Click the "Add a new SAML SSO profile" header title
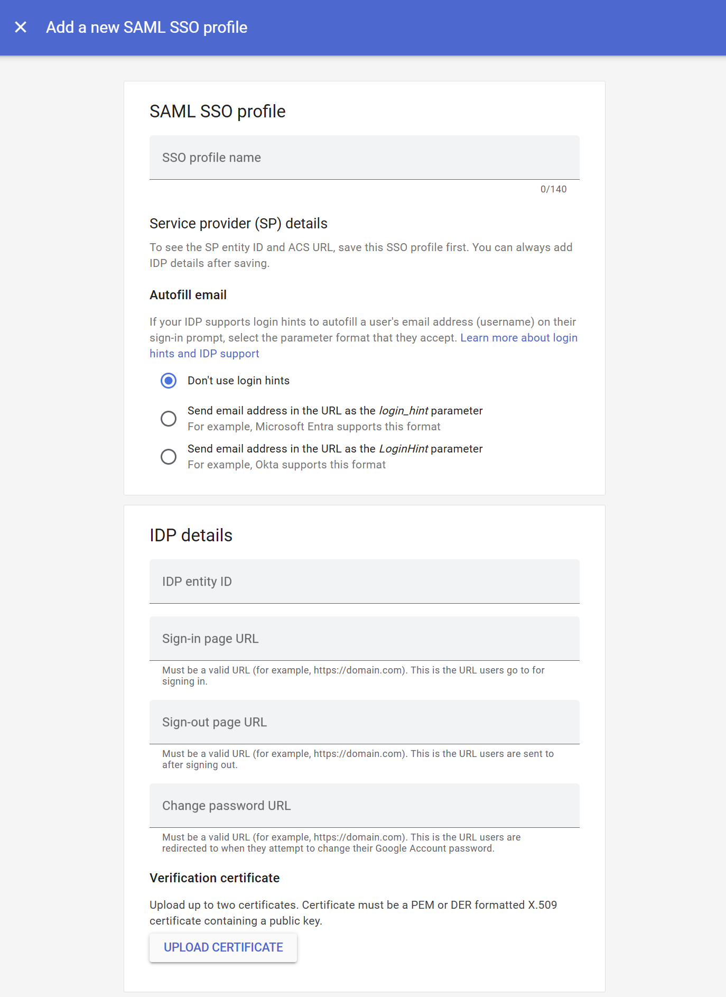Screen dimensions: 726x997 coord(146,27)
